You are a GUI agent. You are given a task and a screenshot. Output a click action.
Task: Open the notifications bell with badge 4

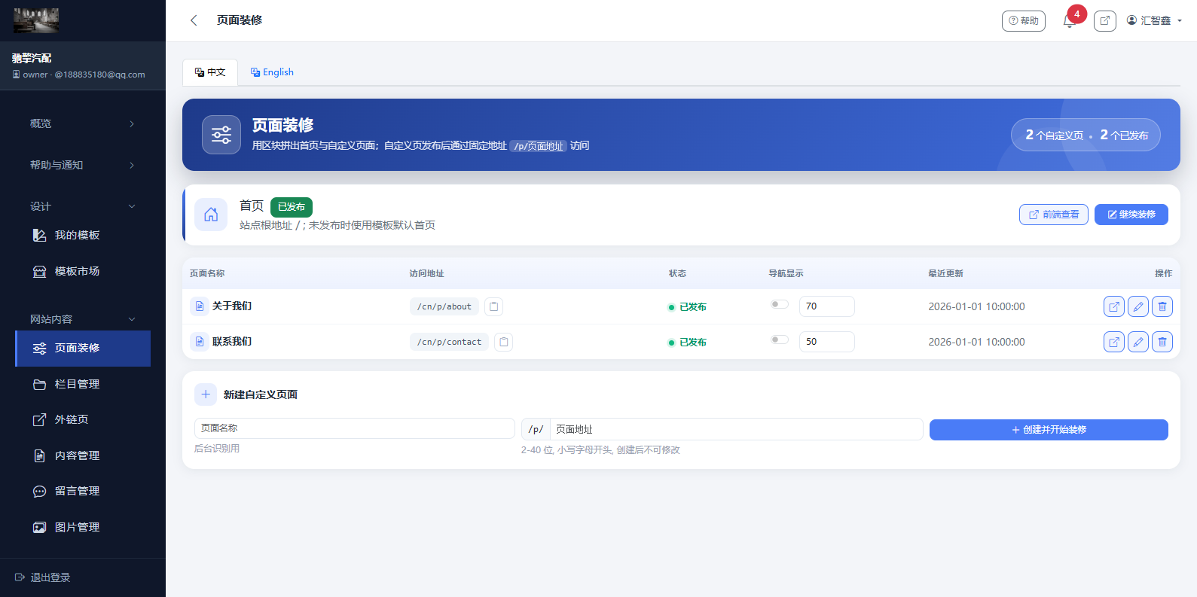(x=1069, y=21)
